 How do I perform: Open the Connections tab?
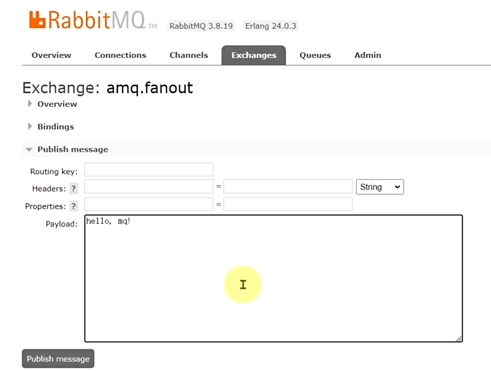(120, 55)
